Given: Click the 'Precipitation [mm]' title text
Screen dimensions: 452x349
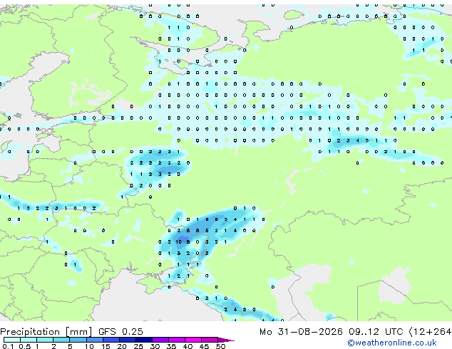Looking at the screenshot, I should tap(46, 332).
